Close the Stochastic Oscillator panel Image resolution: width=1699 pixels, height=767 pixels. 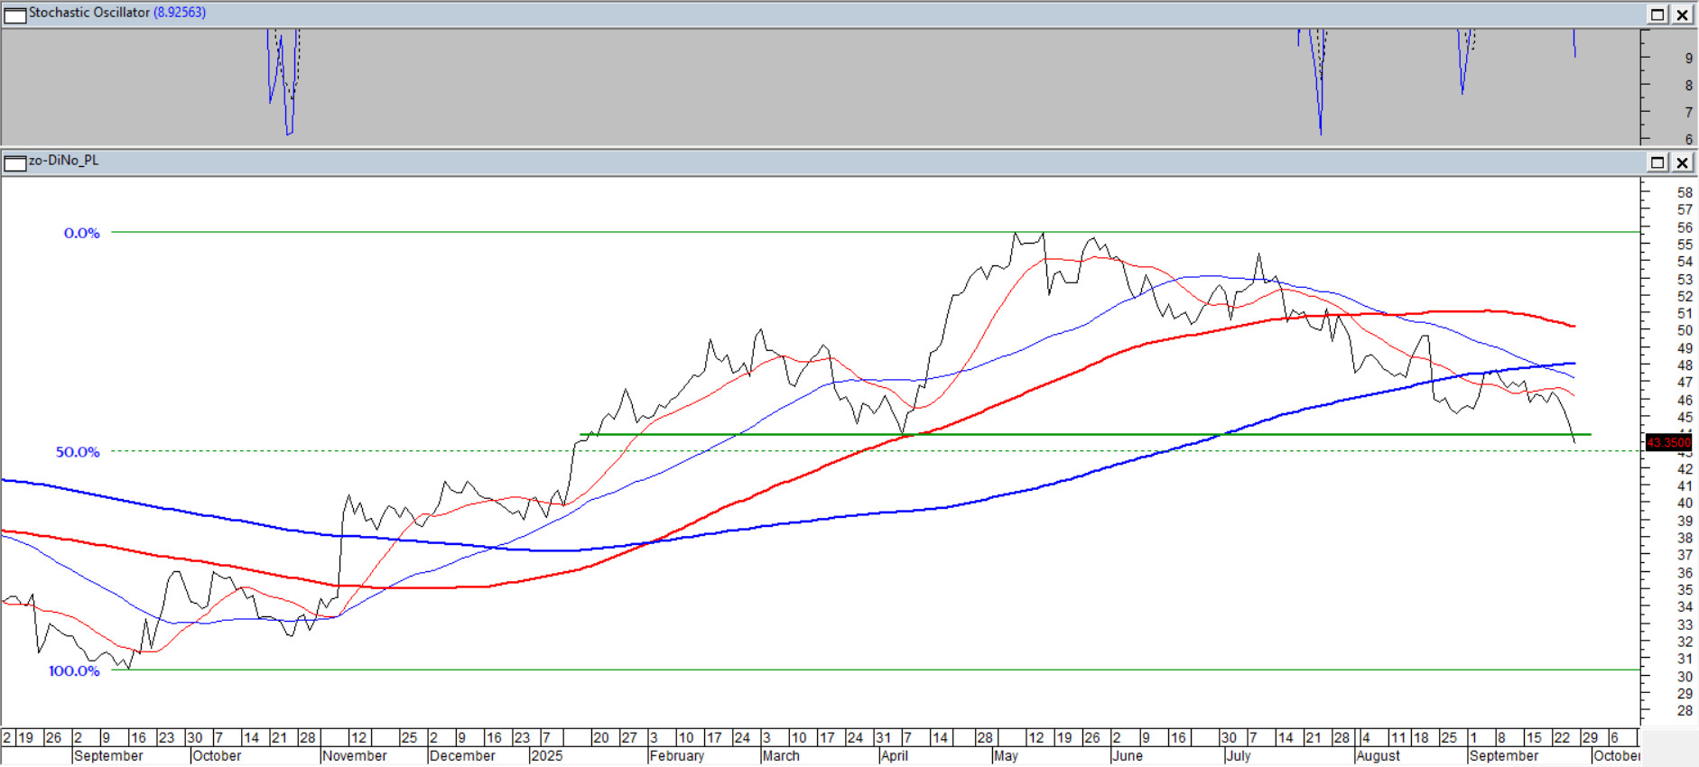click(1683, 14)
